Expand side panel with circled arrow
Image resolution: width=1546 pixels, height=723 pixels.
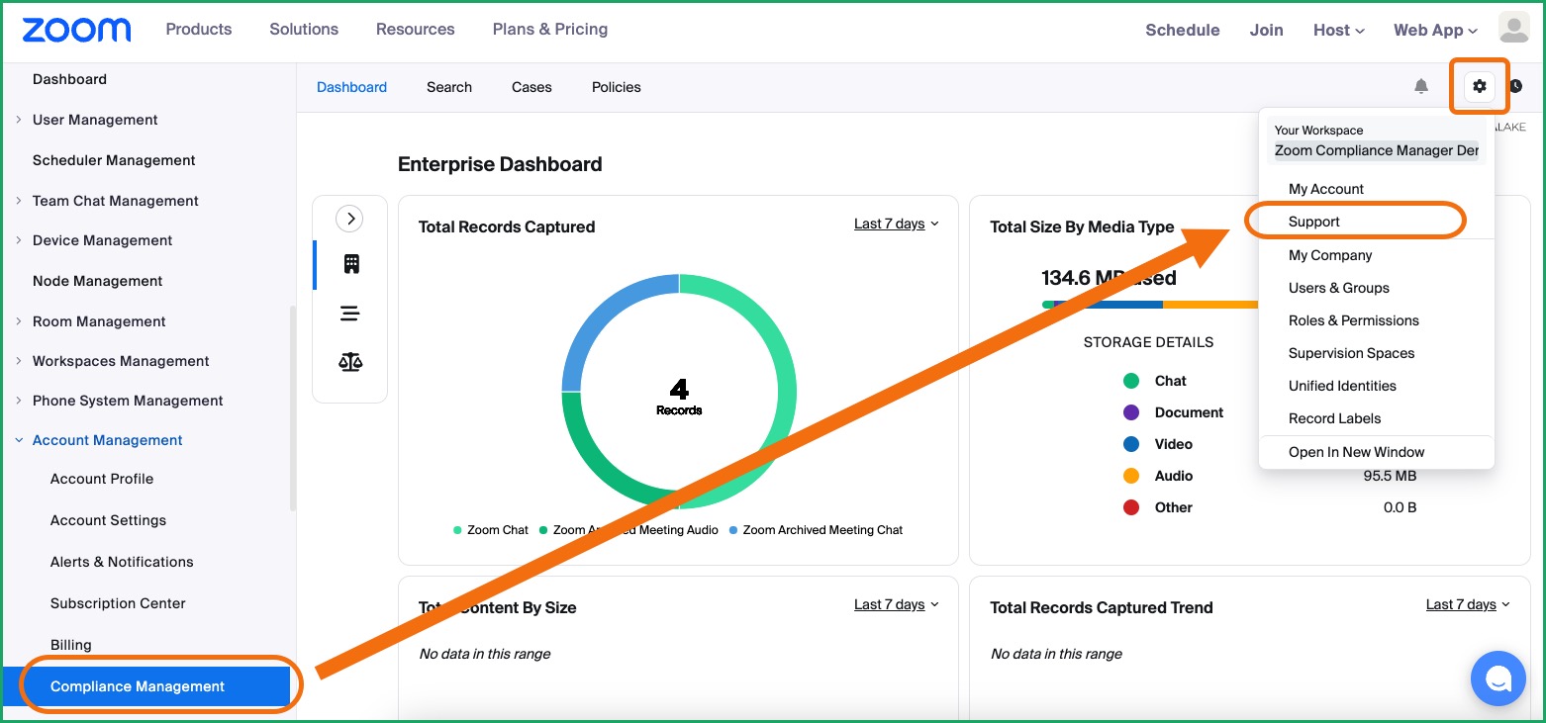[x=349, y=219]
